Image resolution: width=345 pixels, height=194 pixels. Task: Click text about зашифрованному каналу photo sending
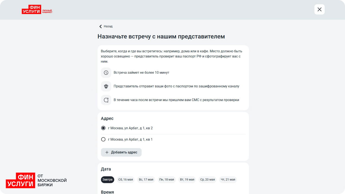click(x=176, y=86)
